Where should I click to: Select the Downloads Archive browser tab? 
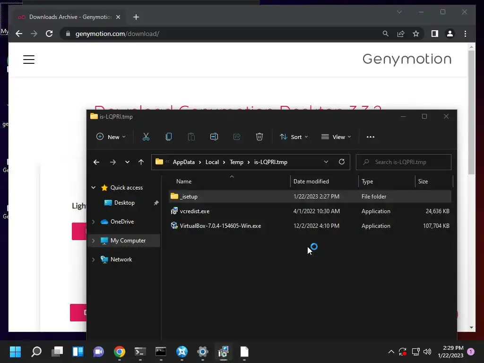point(69,17)
